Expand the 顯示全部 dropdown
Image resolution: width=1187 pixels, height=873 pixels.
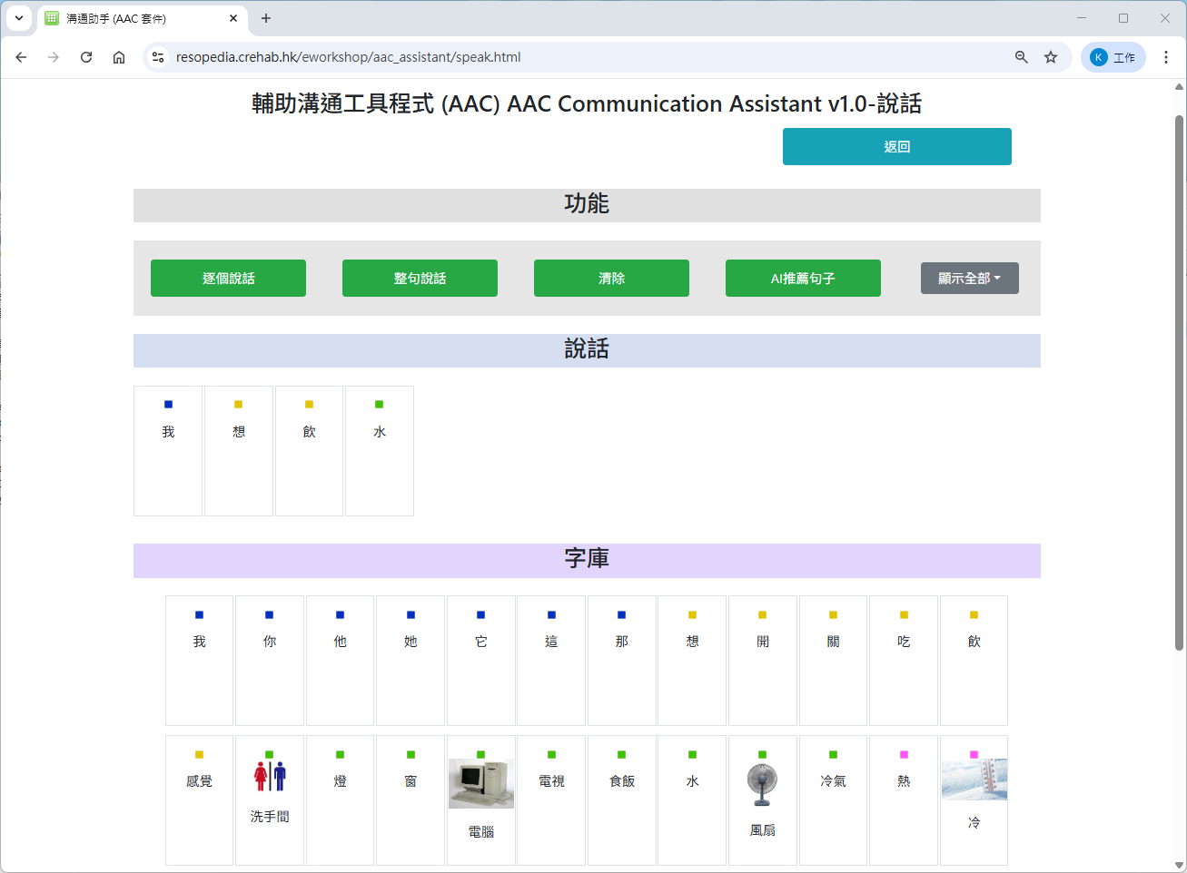pos(969,279)
